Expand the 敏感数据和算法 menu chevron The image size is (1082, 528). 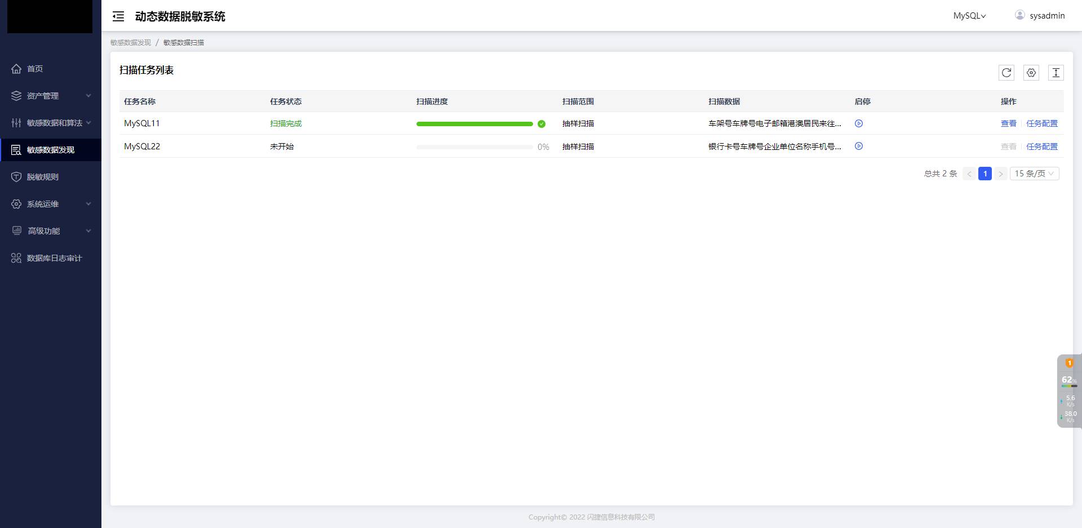coord(88,123)
